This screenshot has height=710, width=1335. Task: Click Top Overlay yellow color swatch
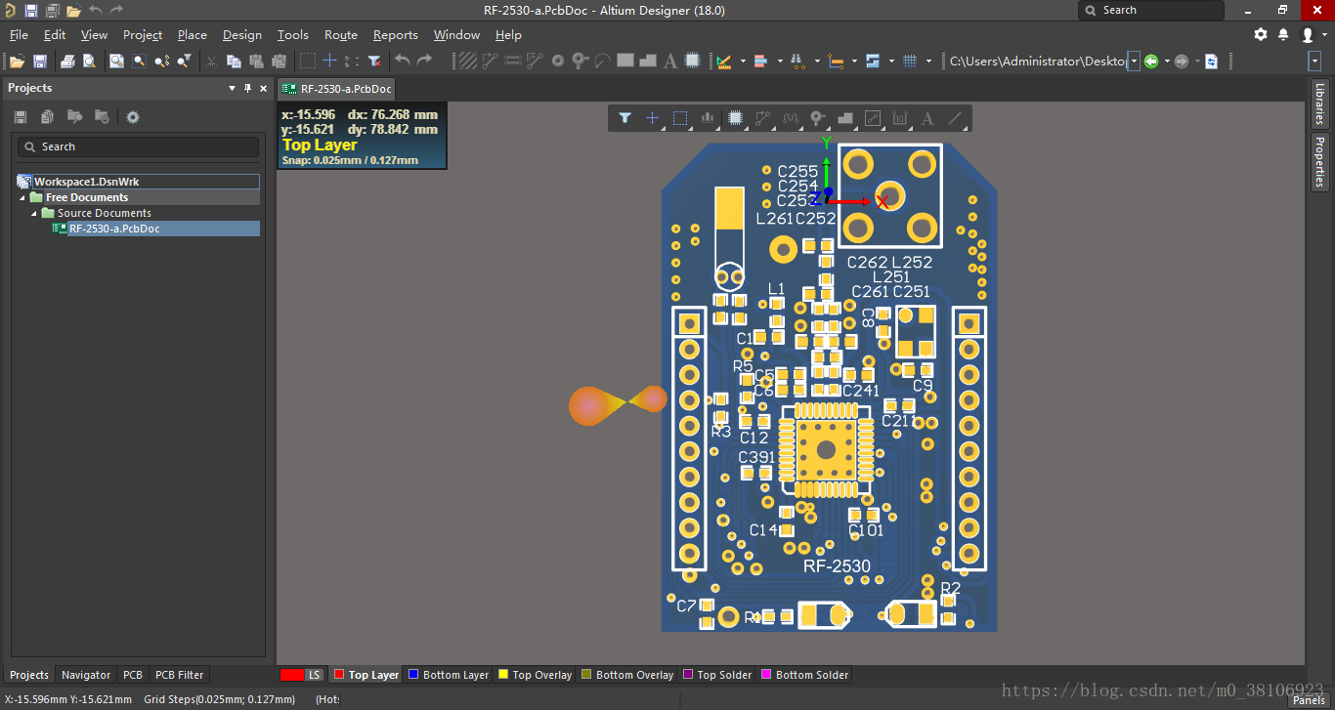tap(503, 674)
